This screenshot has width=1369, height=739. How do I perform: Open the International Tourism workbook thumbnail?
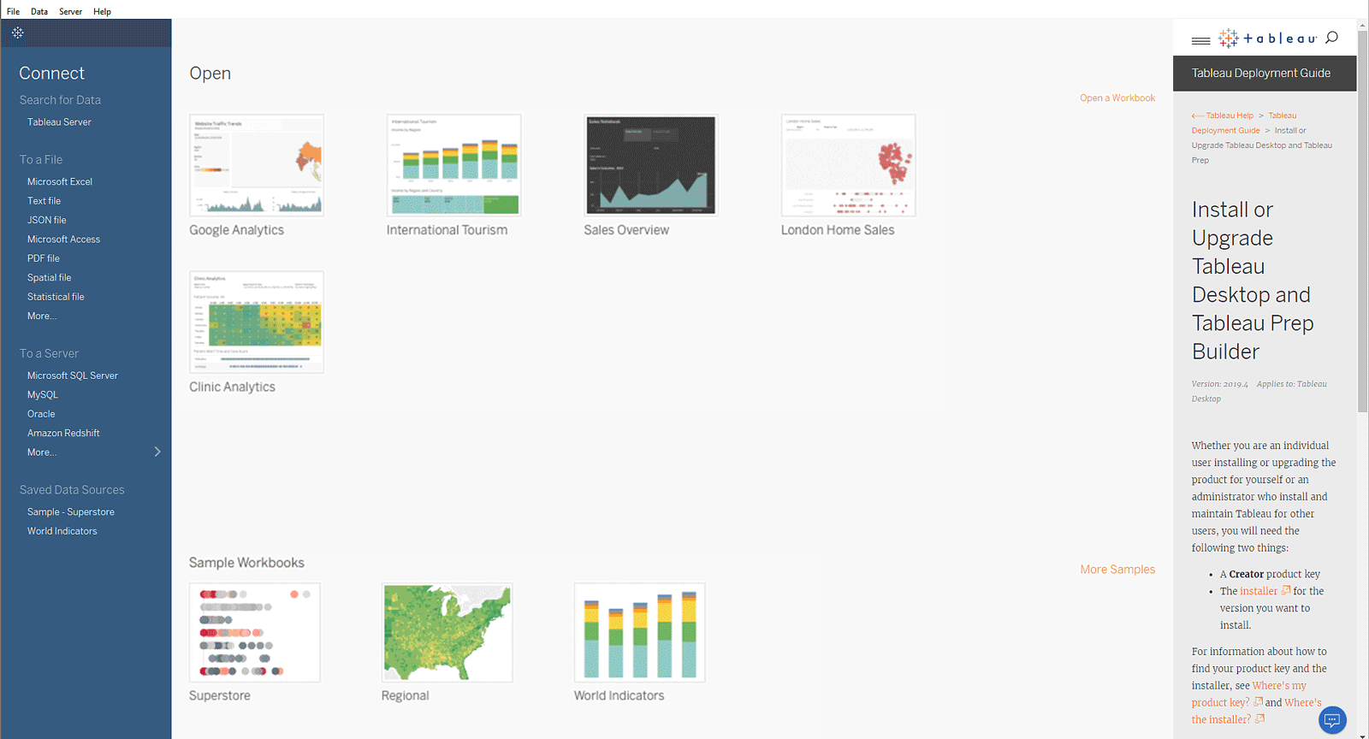click(x=453, y=165)
